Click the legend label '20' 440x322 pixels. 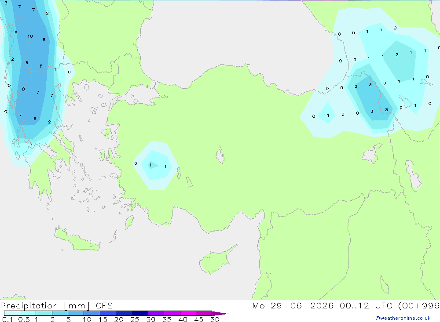click(x=119, y=319)
